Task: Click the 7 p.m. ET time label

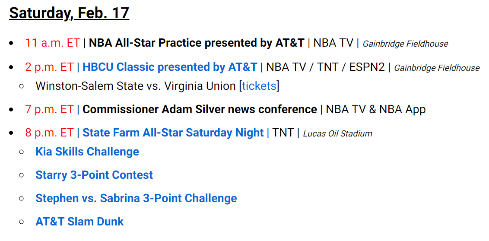Action: pos(49,109)
